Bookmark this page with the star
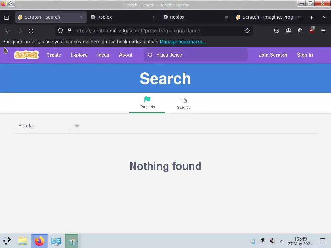 click(247, 31)
